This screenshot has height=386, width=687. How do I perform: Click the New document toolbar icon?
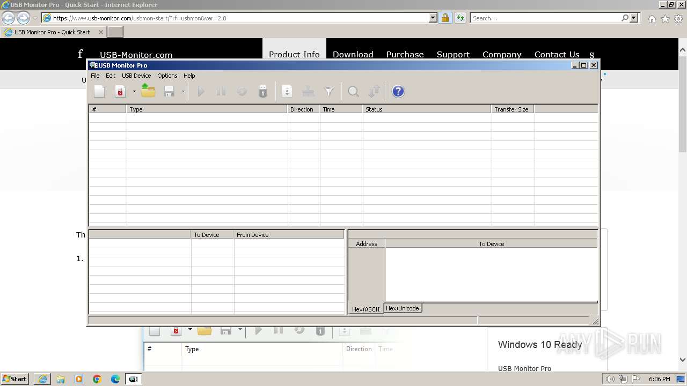tap(99, 92)
